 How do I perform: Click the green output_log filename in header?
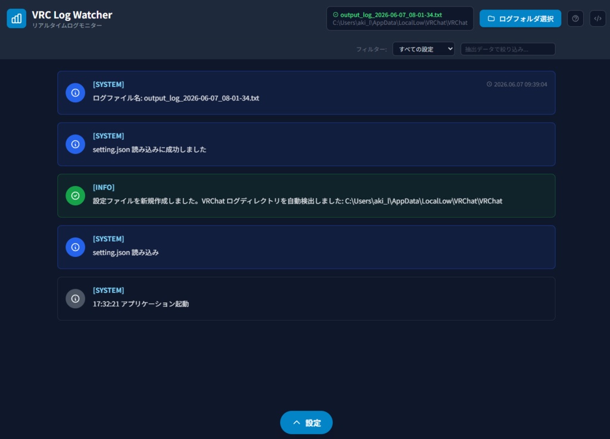[391, 15]
